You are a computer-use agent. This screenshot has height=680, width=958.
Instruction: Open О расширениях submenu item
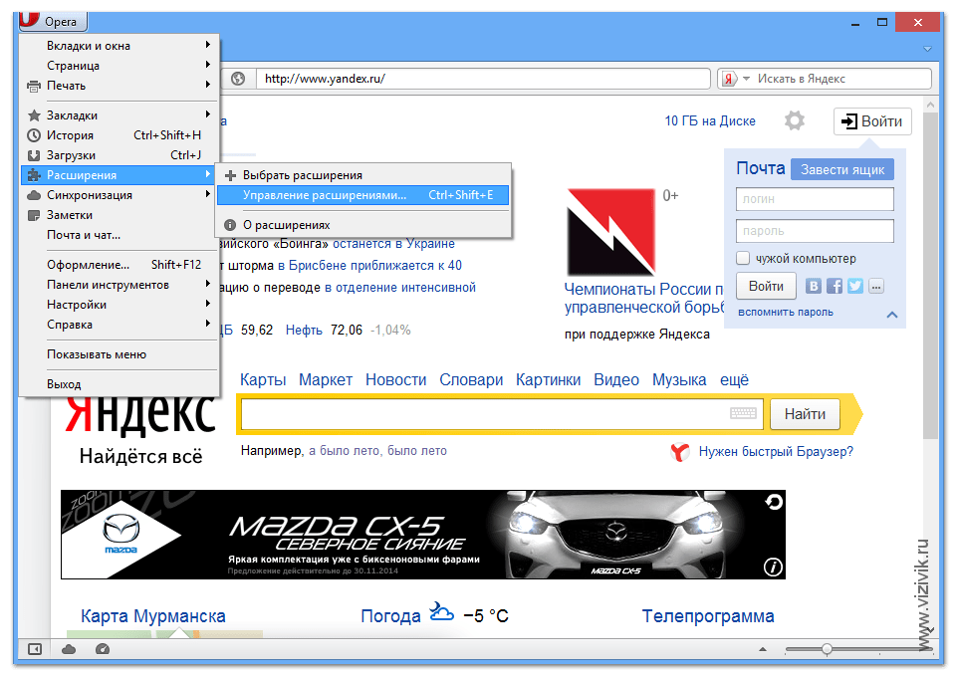[363, 225]
